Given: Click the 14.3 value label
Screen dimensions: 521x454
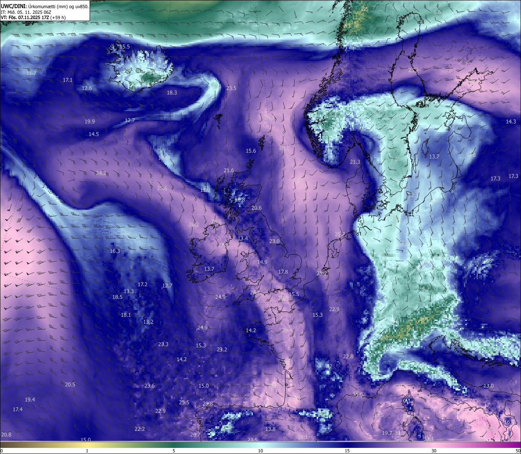Looking at the screenshot, I should tap(511, 122).
